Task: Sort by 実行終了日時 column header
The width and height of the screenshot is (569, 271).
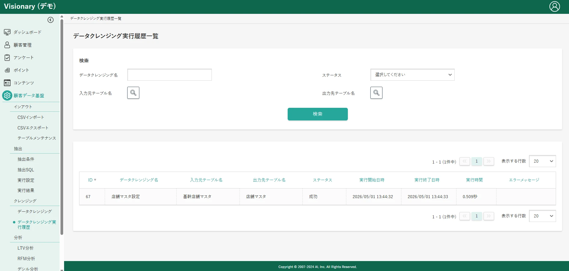Action: click(427, 180)
